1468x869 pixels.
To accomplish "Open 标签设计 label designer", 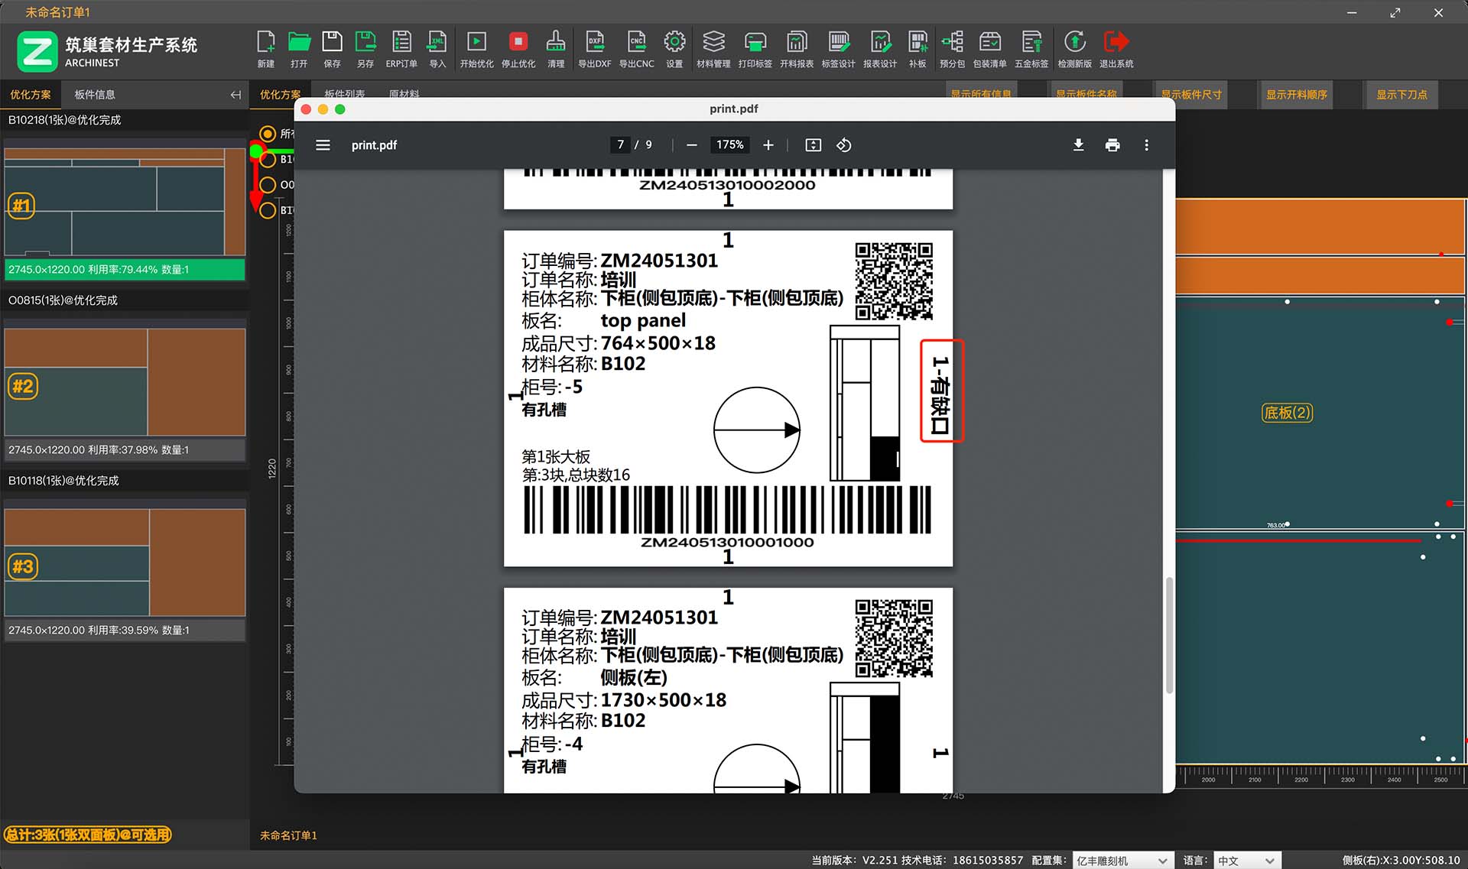I will pyautogui.click(x=838, y=49).
